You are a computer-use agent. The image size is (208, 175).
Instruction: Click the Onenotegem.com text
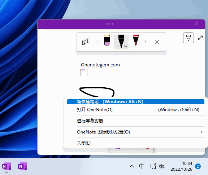point(100,65)
